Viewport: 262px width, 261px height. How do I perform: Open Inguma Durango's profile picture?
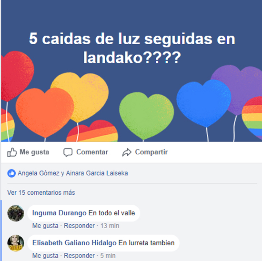coord(16,213)
